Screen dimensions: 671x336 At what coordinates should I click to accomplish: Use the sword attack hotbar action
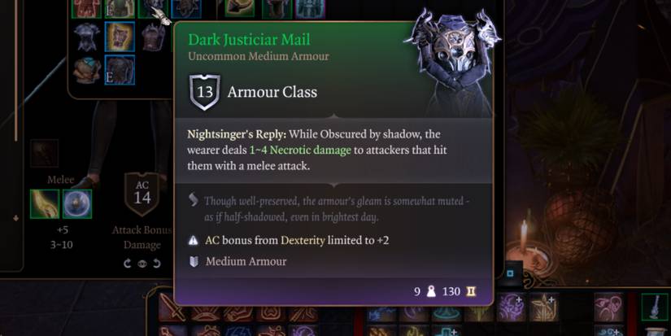click(172, 308)
